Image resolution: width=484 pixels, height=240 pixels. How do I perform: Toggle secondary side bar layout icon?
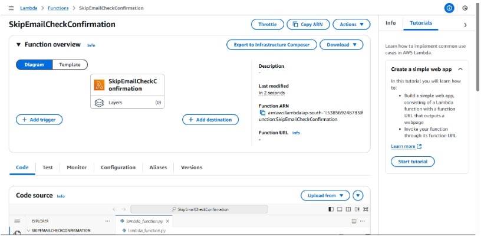point(348,209)
